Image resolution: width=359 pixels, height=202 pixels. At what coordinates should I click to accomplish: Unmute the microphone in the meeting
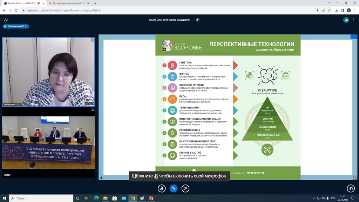point(162,188)
